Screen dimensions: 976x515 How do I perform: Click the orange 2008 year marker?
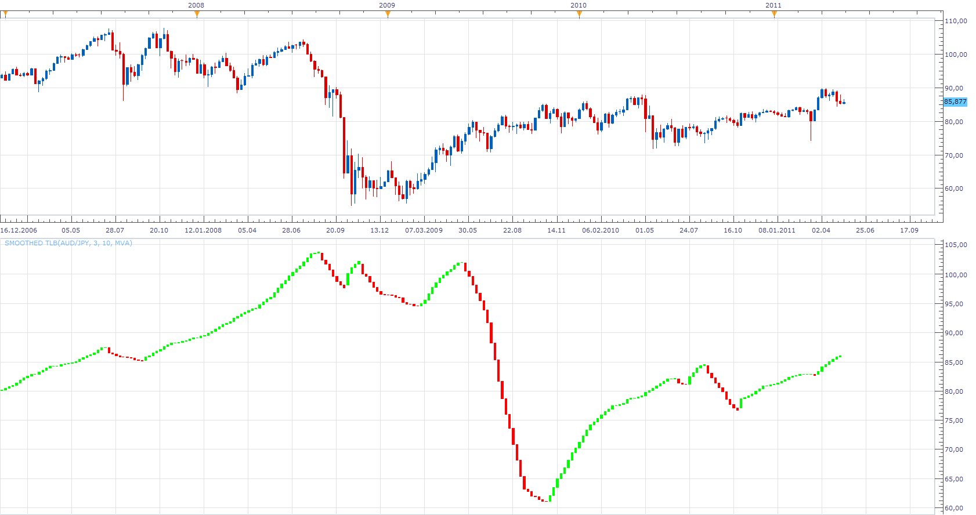click(x=197, y=14)
